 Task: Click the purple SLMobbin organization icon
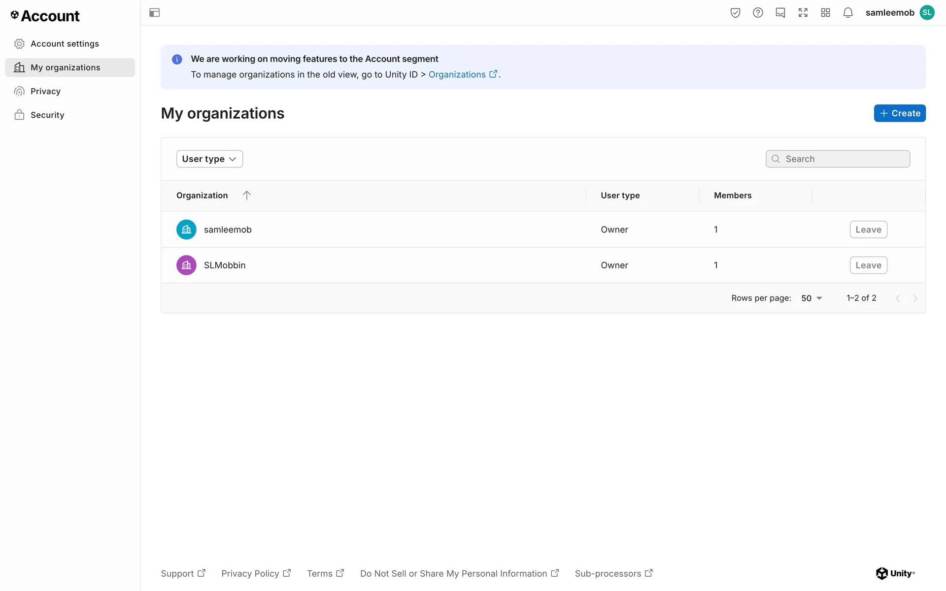tap(186, 265)
